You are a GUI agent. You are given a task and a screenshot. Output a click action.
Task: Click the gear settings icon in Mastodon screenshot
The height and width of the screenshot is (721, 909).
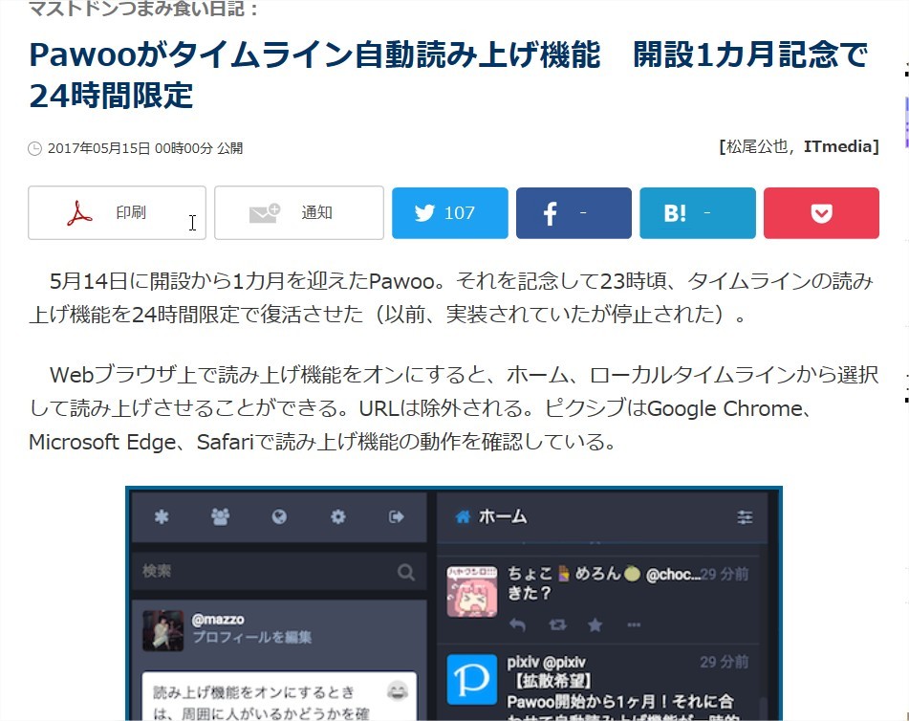pyautogui.click(x=338, y=516)
